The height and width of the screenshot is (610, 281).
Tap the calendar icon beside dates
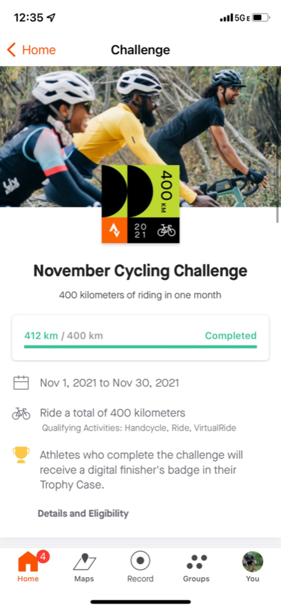(x=21, y=383)
